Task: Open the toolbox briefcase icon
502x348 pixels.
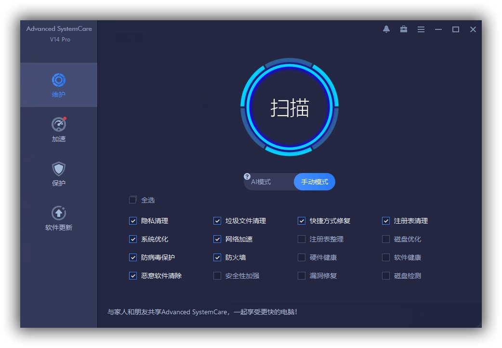Action: pyautogui.click(x=404, y=29)
